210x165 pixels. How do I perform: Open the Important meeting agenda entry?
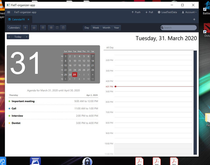tap(53, 101)
